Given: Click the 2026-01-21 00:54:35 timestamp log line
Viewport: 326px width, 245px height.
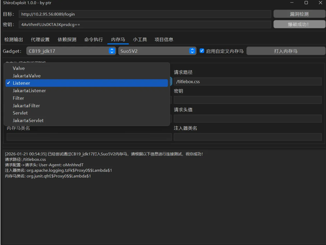Looking at the screenshot, I should [104, 154].
